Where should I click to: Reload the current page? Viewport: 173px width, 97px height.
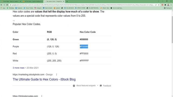coord(7,5)
